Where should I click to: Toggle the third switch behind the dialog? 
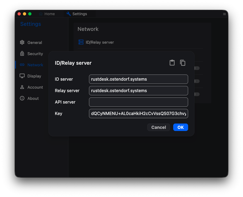197,94
